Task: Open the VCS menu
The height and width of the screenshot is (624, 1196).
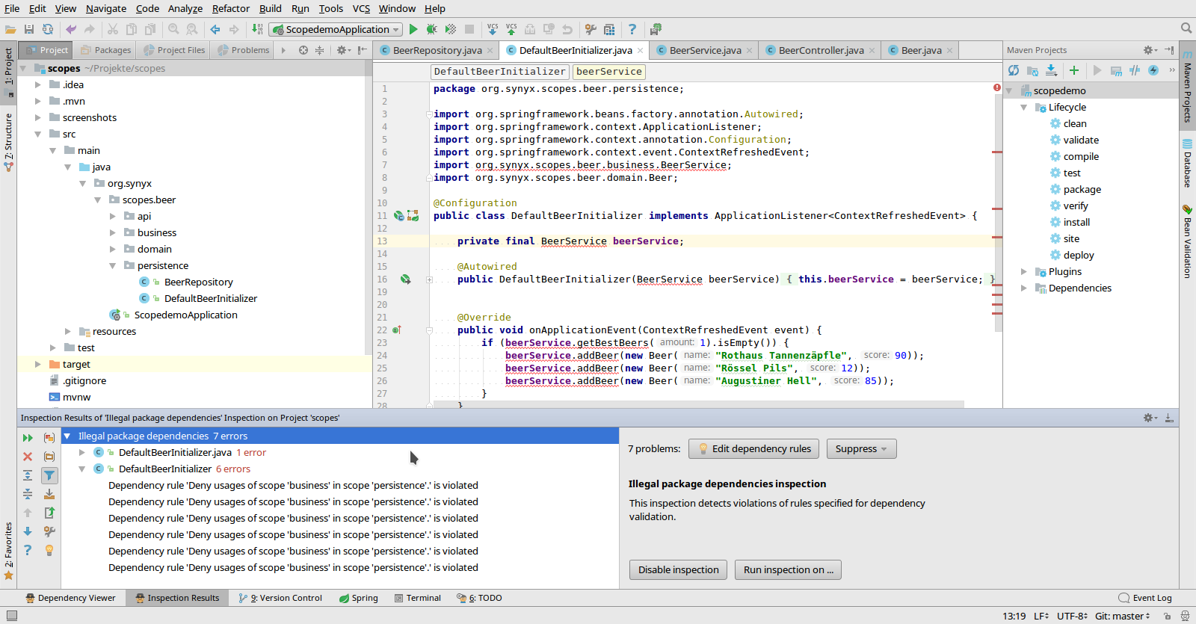Action: 361,8
